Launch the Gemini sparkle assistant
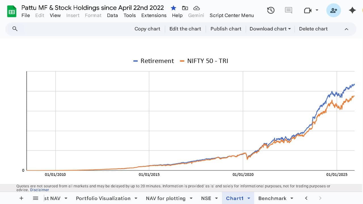 (x=352, y=10)
